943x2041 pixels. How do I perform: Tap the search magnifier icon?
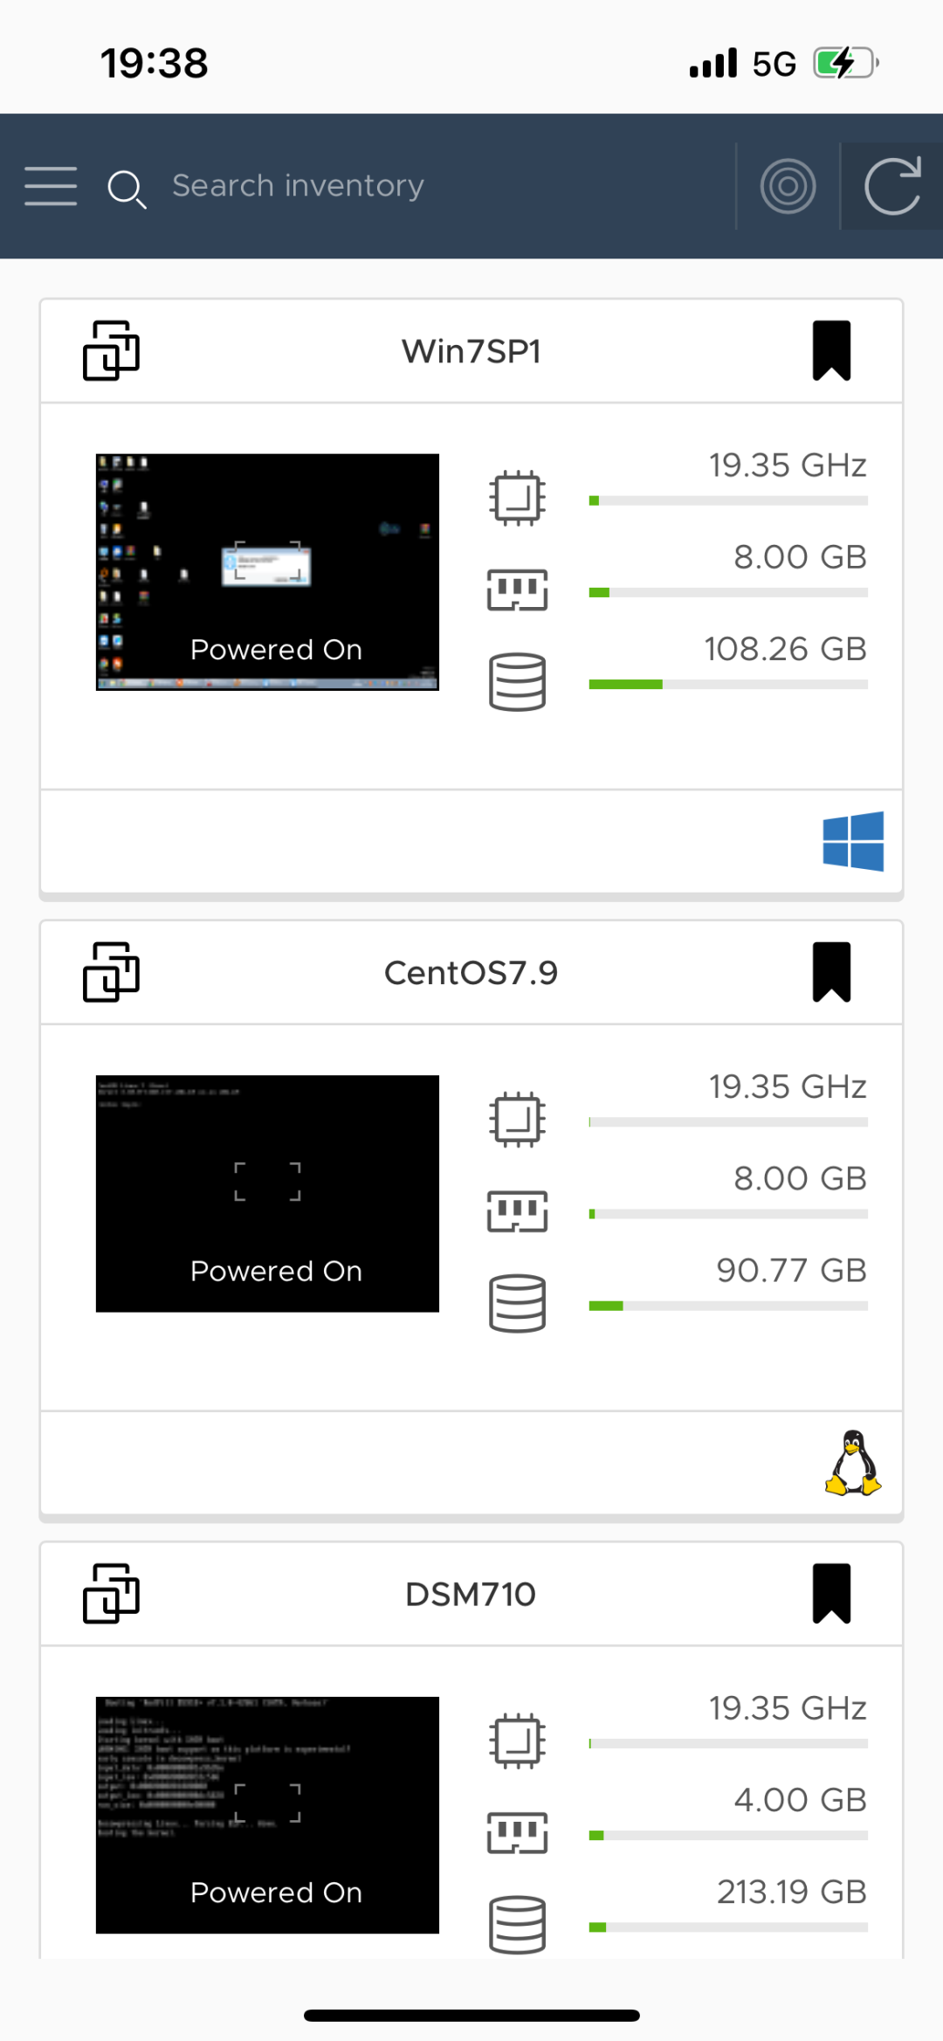(126, 189)
